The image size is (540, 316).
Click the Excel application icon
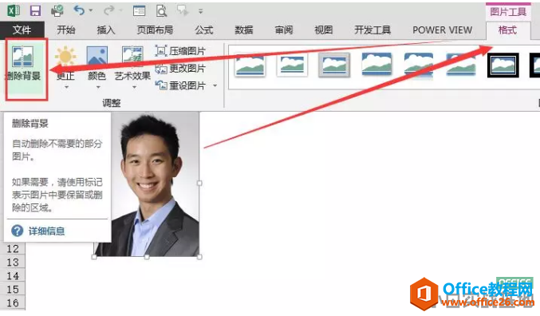coord(14,10)
